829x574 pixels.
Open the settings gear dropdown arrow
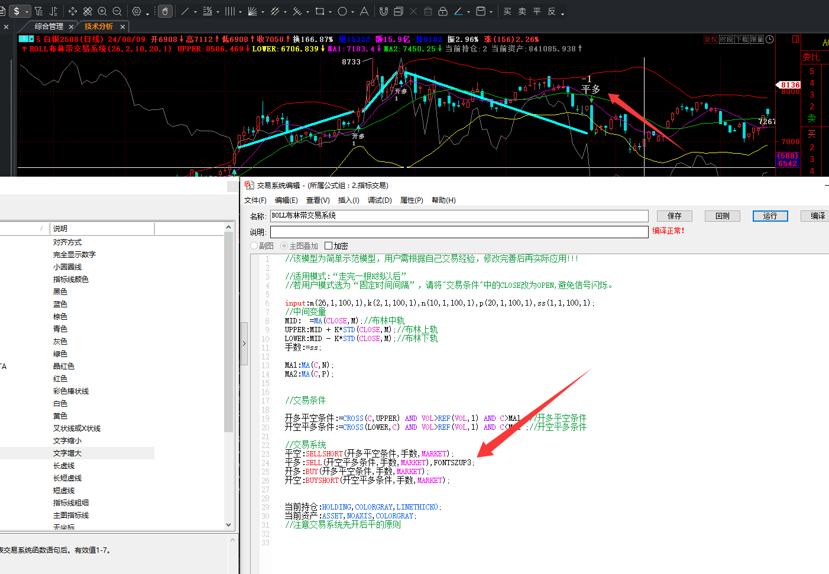147,12
